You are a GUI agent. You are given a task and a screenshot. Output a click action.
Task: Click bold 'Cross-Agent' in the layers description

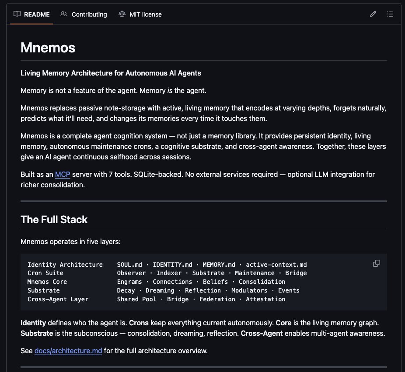tap(262, 333)
